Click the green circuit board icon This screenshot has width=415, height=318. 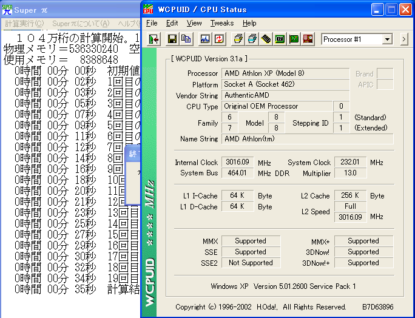click(x=294, y=39)
